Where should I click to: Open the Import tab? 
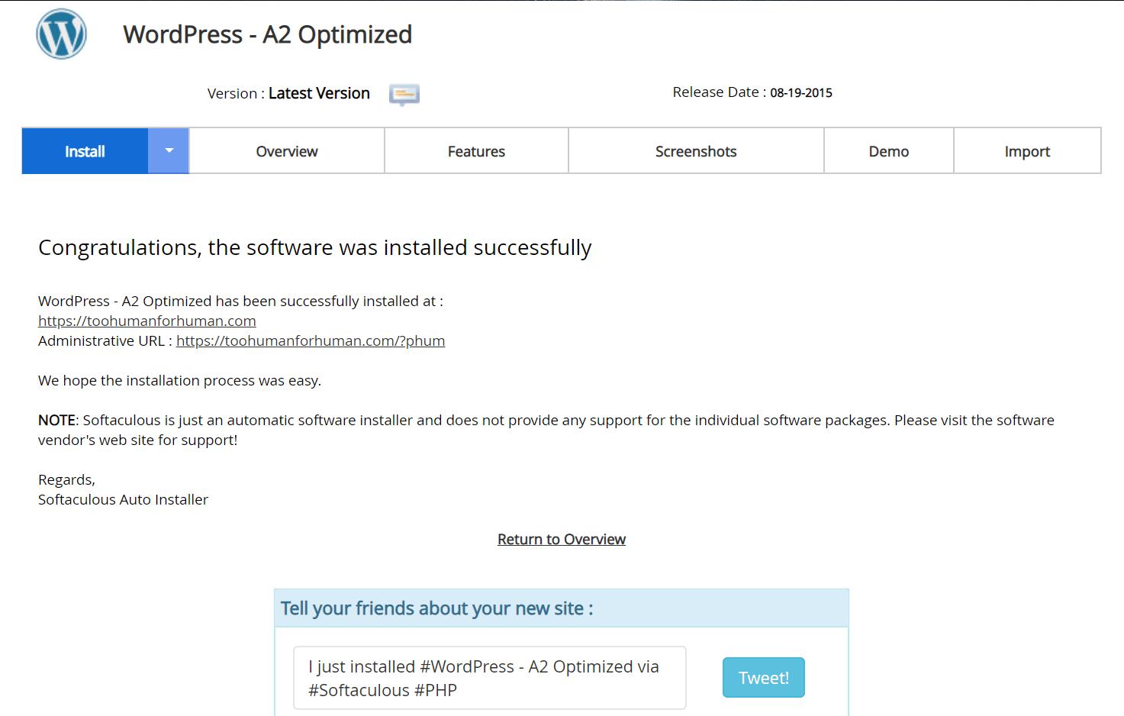[1027, 151]
